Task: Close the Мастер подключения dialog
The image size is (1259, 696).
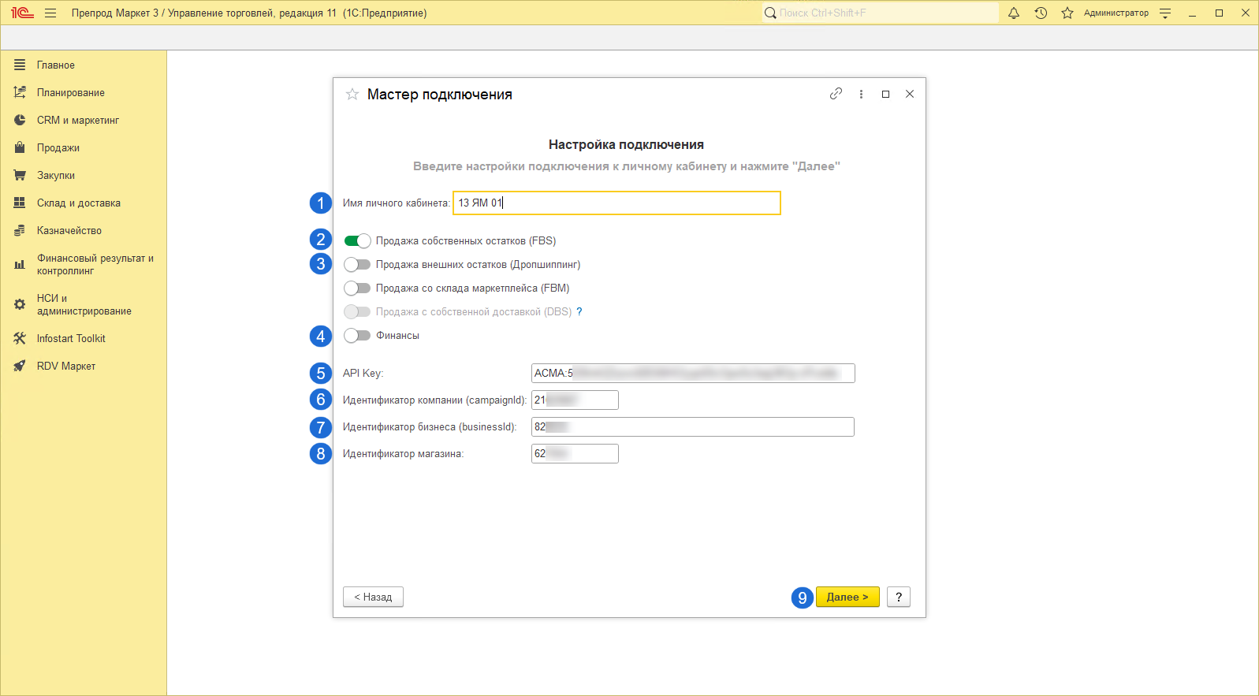Action: click(x=910, y=94)
